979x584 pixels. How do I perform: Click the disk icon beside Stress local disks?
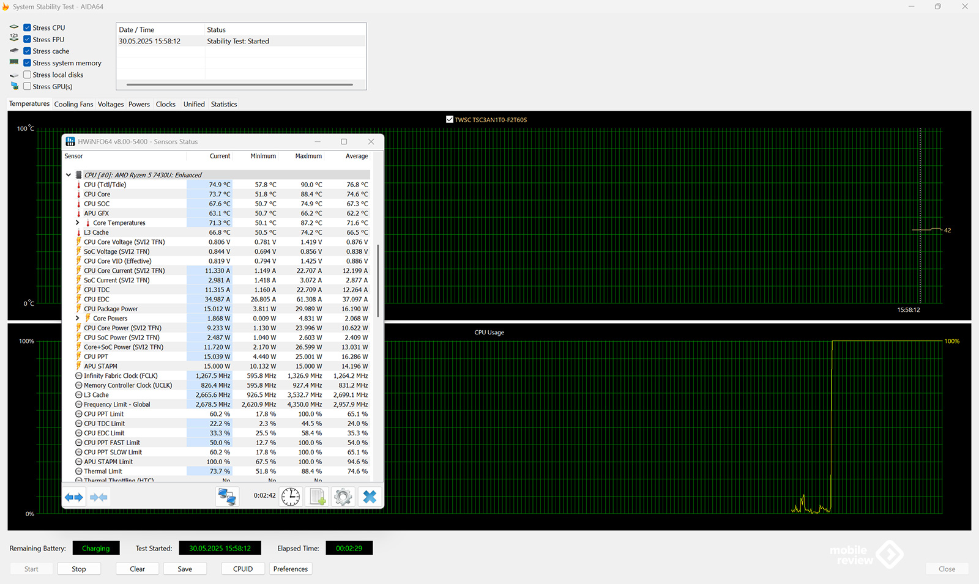coord(14,75)
